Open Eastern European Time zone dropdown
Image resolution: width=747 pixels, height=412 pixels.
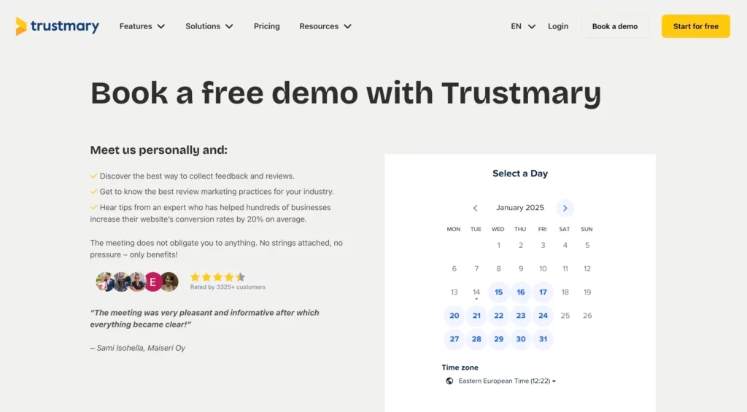pos(507,381)
